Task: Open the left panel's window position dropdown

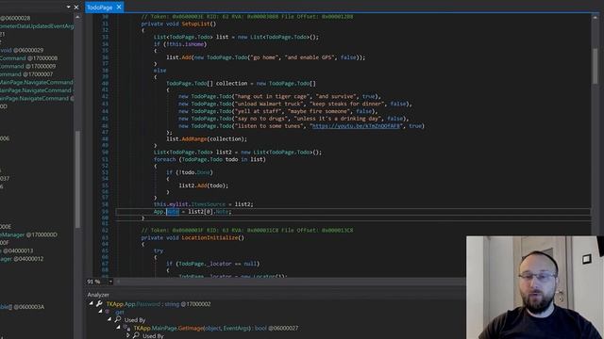Action: 68,7
